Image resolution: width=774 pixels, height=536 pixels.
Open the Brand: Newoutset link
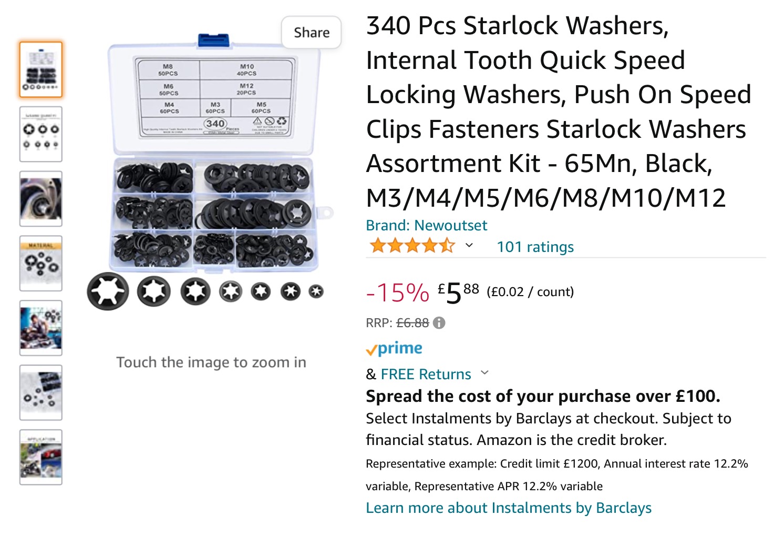(426, 226)
